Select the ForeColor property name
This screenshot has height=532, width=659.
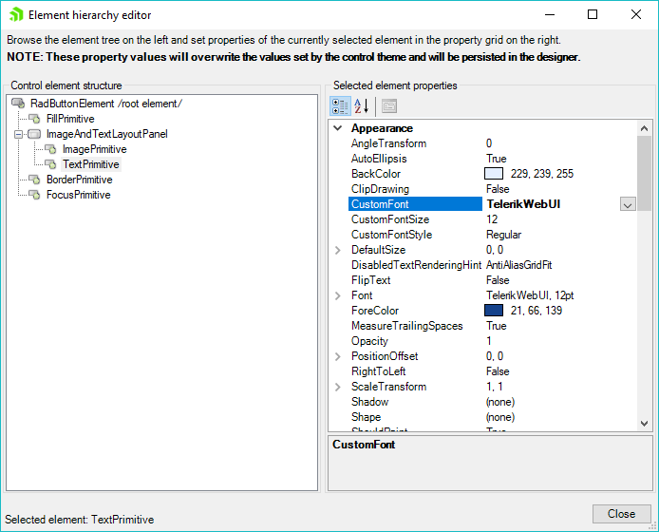pos(375,311)
